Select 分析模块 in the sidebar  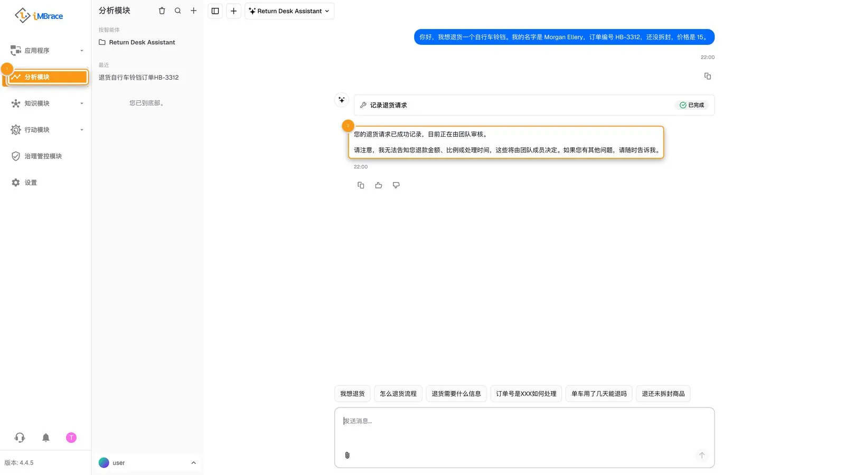(x=48, y=77)
